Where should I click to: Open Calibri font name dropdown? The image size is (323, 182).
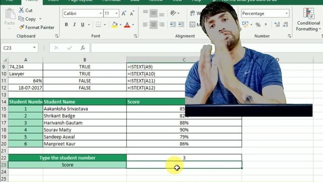pos(101,14)
